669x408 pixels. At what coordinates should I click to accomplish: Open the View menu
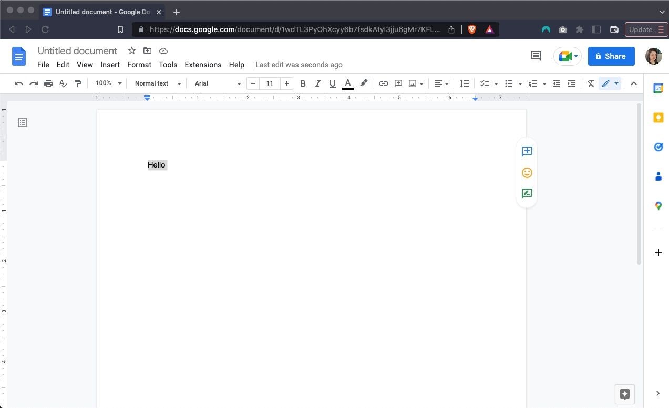85,65
